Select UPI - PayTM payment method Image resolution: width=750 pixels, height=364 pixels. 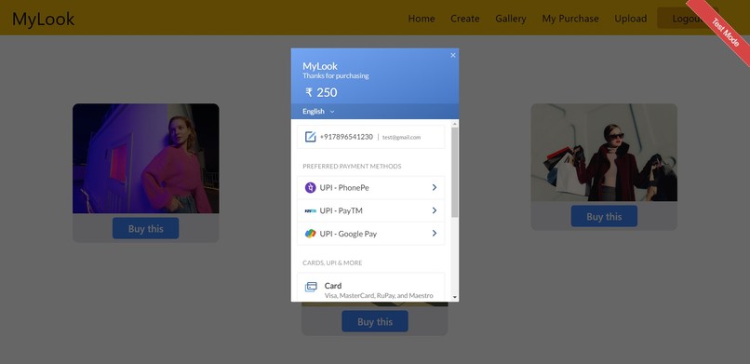370,210
